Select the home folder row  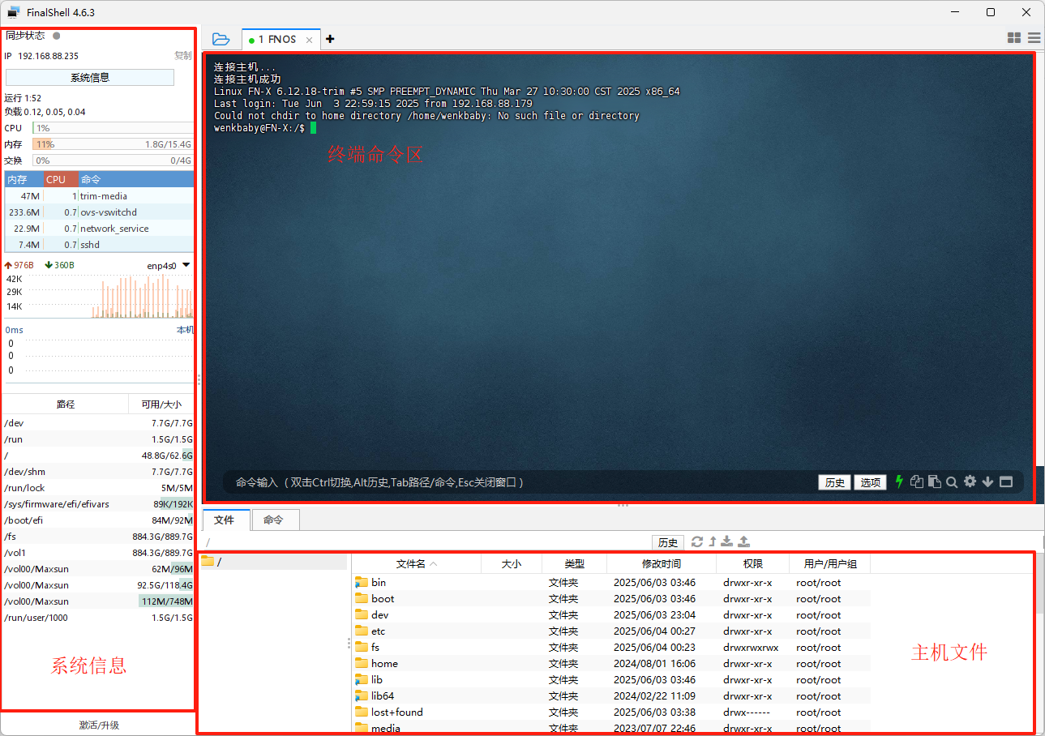click(611, 663)
